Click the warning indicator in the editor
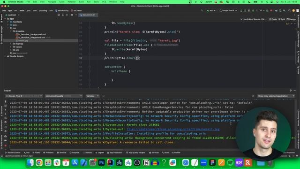This screenshot has width=300, height=169. pyautogui.click(x=287, y=23)
